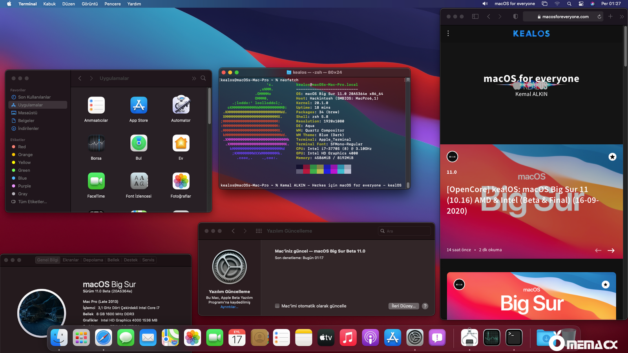Click the Finder search magnifier icon

click(203, 78)
